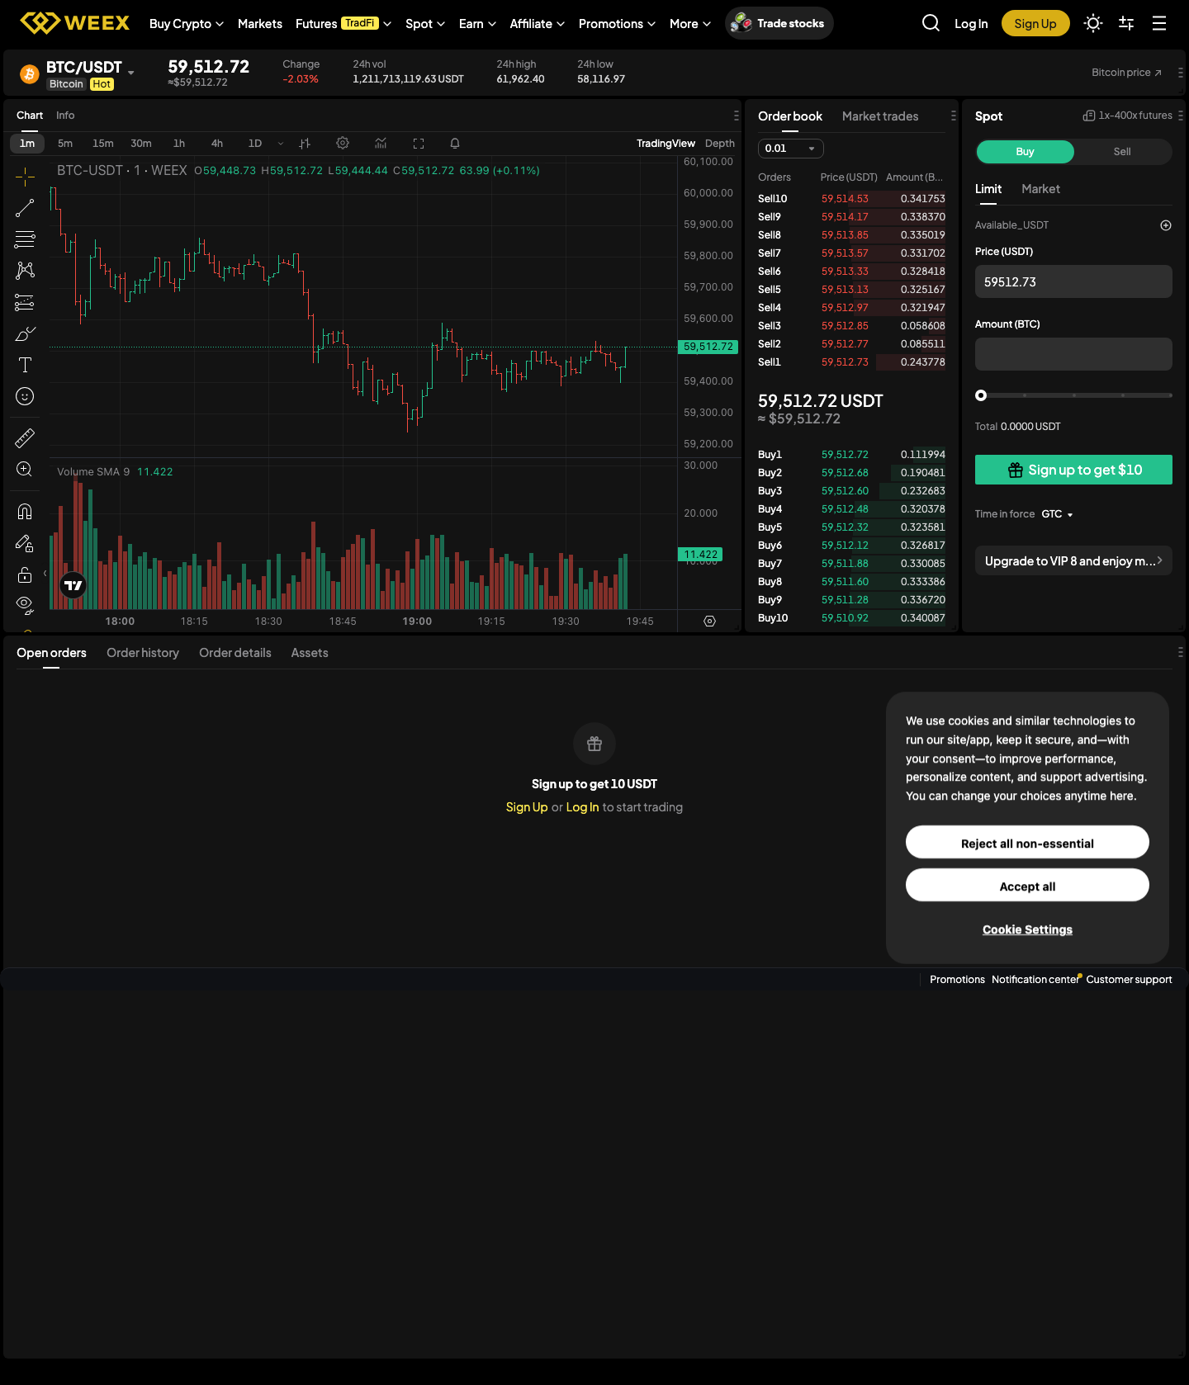Image resolution: width=1189 pixels, height=1385 pixels.
Task: Open order book panel options dots
Action: pyautogui.click(x=953, y=116)
